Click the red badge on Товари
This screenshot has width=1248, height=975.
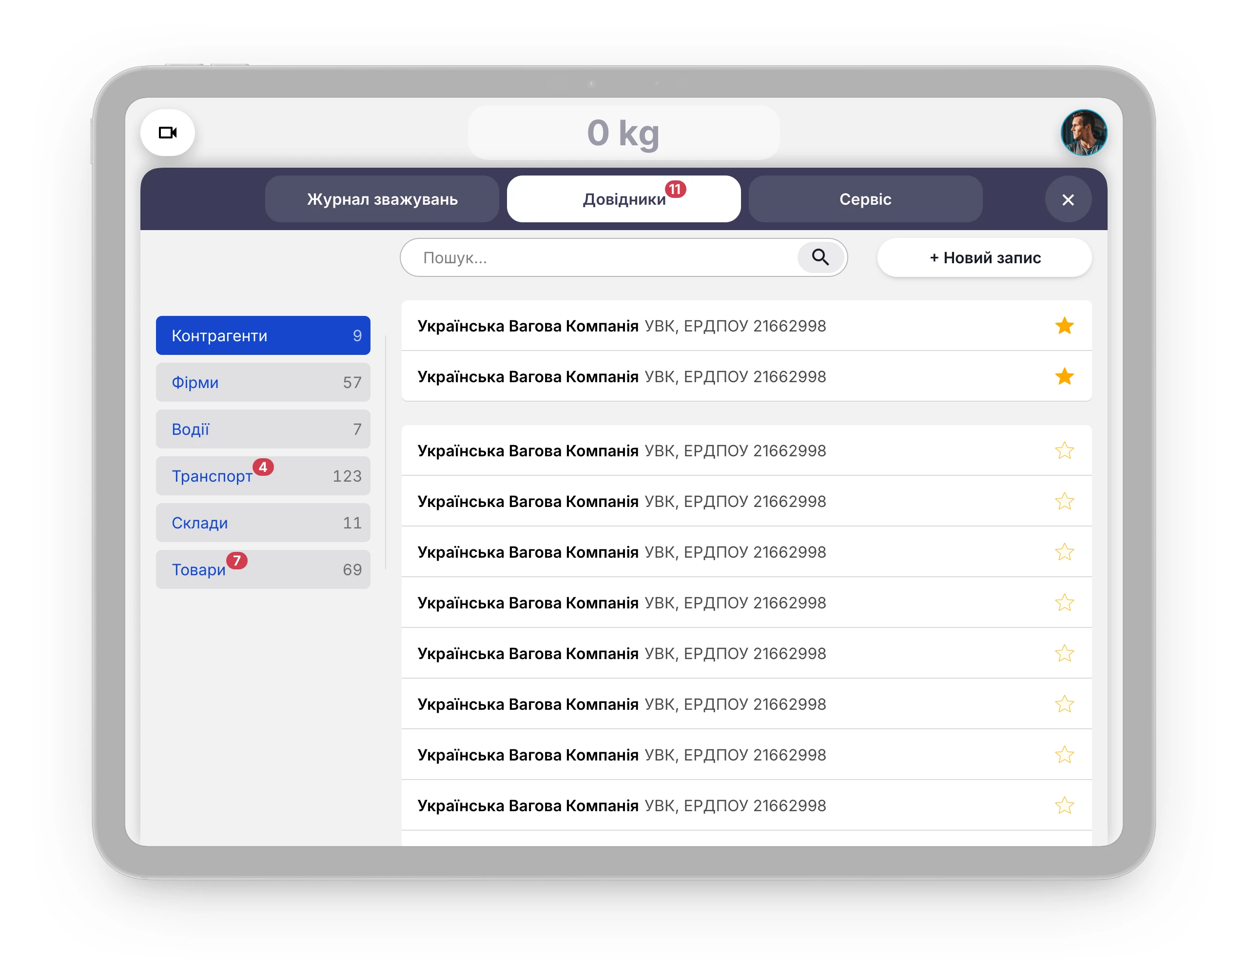click(x=236, y=561)
